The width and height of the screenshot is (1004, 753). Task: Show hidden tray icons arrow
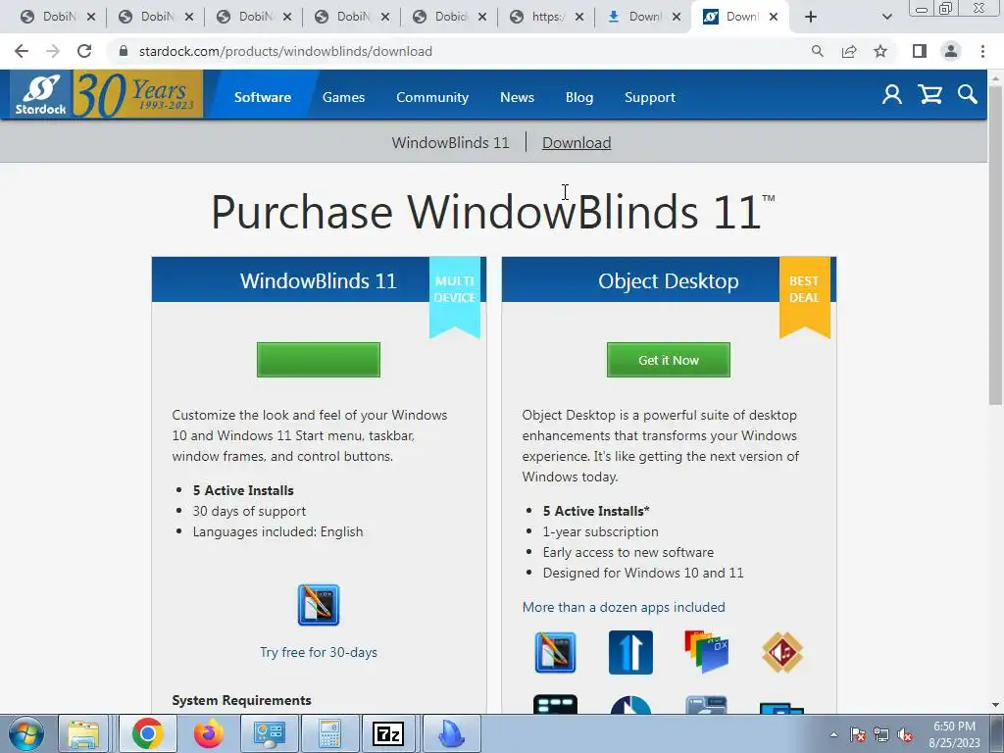(833, 735)
